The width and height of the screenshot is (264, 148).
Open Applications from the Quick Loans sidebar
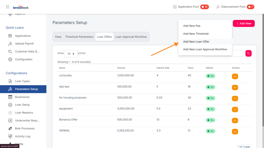[x=23, y=36]
